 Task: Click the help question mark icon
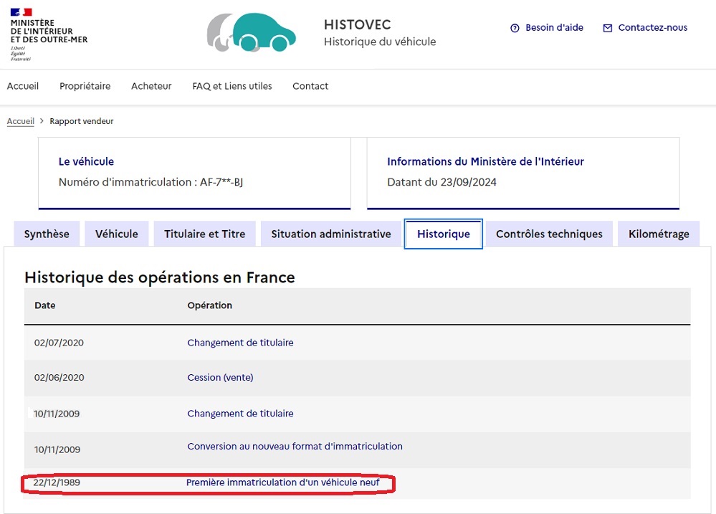point(515,28)
